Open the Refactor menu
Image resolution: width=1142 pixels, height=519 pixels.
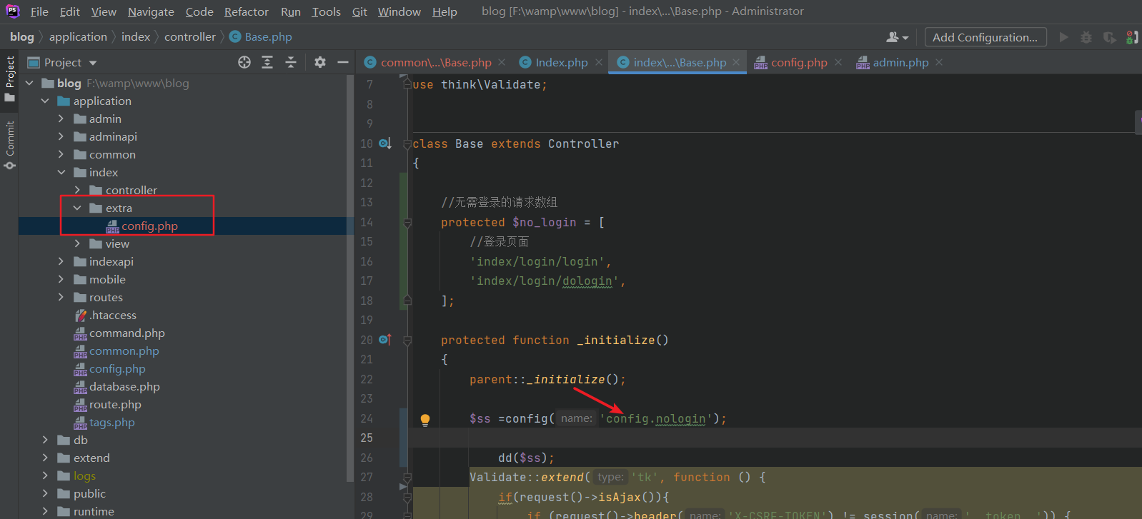click(247, 11)
